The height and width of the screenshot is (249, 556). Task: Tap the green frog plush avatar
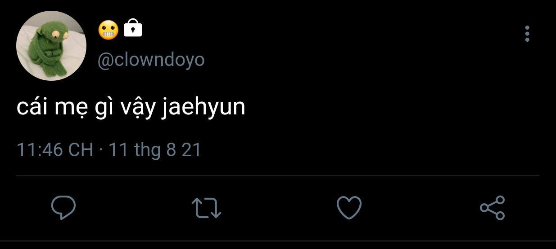(x=51, y=46)
